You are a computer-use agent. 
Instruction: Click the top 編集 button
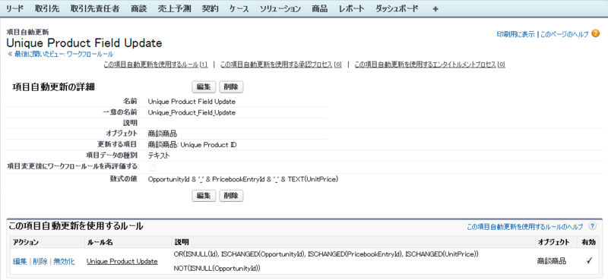204,87
